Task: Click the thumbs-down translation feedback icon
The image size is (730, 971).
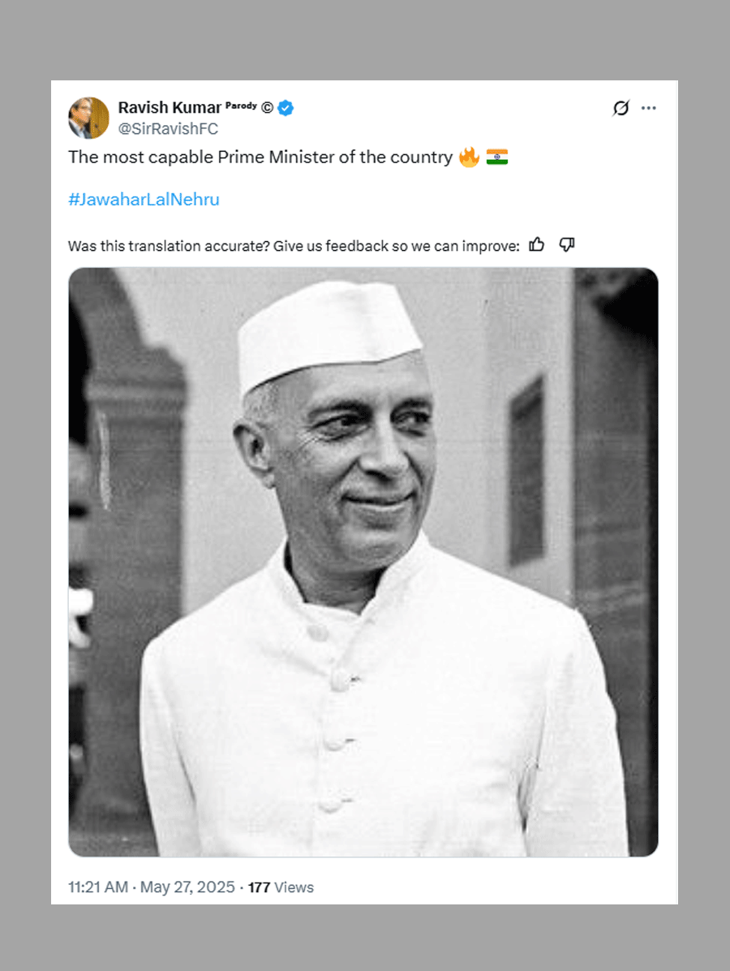Action: pos(565,244)
